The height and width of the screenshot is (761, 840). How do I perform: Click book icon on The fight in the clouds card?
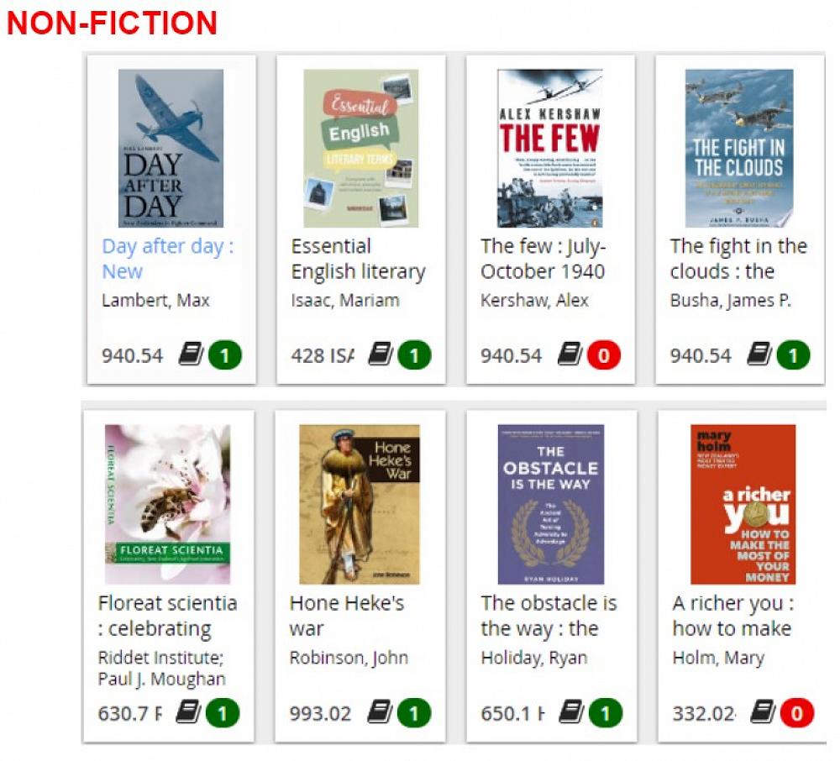pyautogui.click(x=760, y=354)
